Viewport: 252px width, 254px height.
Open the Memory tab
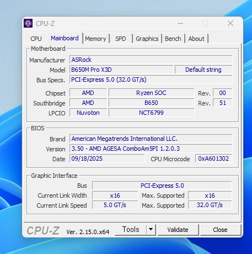click(x=95, y=39)
